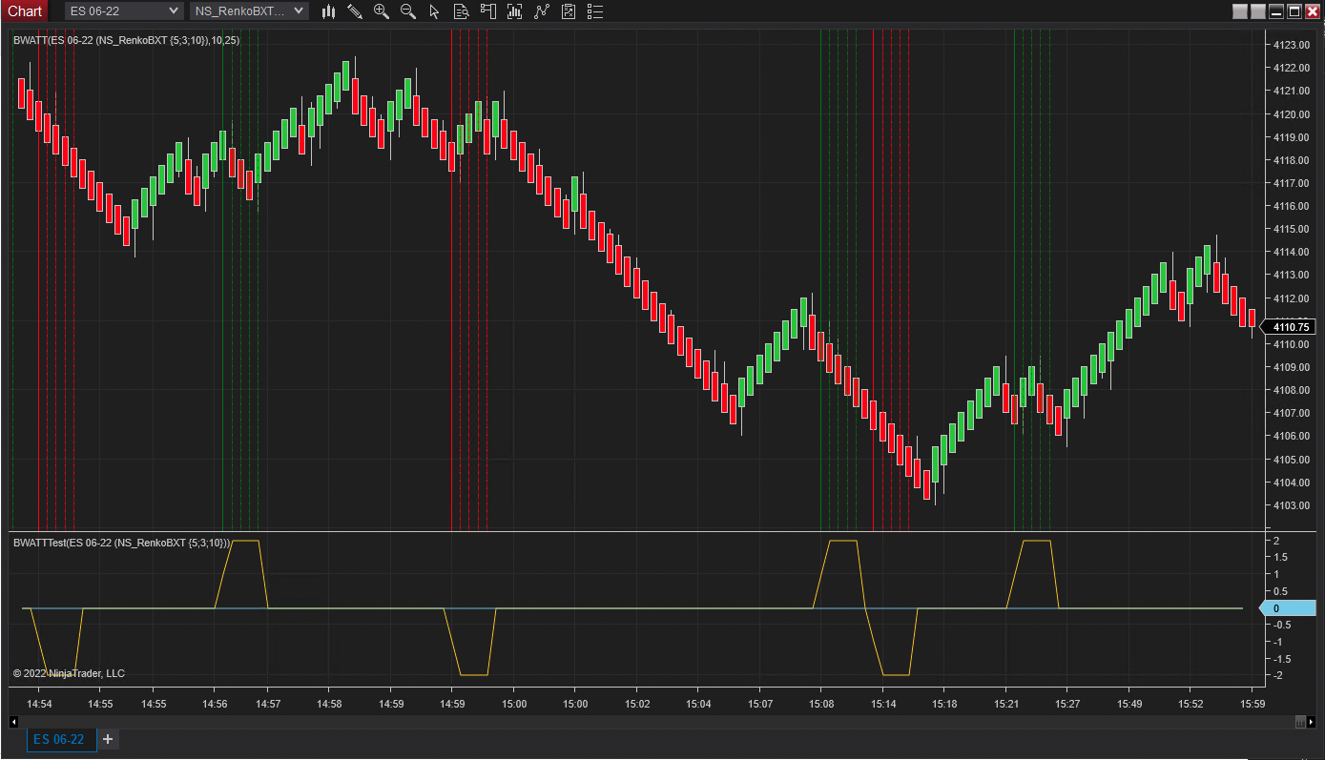1325x760 pixels.
Task: Minimize the chart window
Action: (1276, 11)
